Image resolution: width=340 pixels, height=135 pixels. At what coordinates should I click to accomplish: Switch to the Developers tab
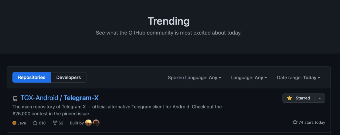point(69,78)
